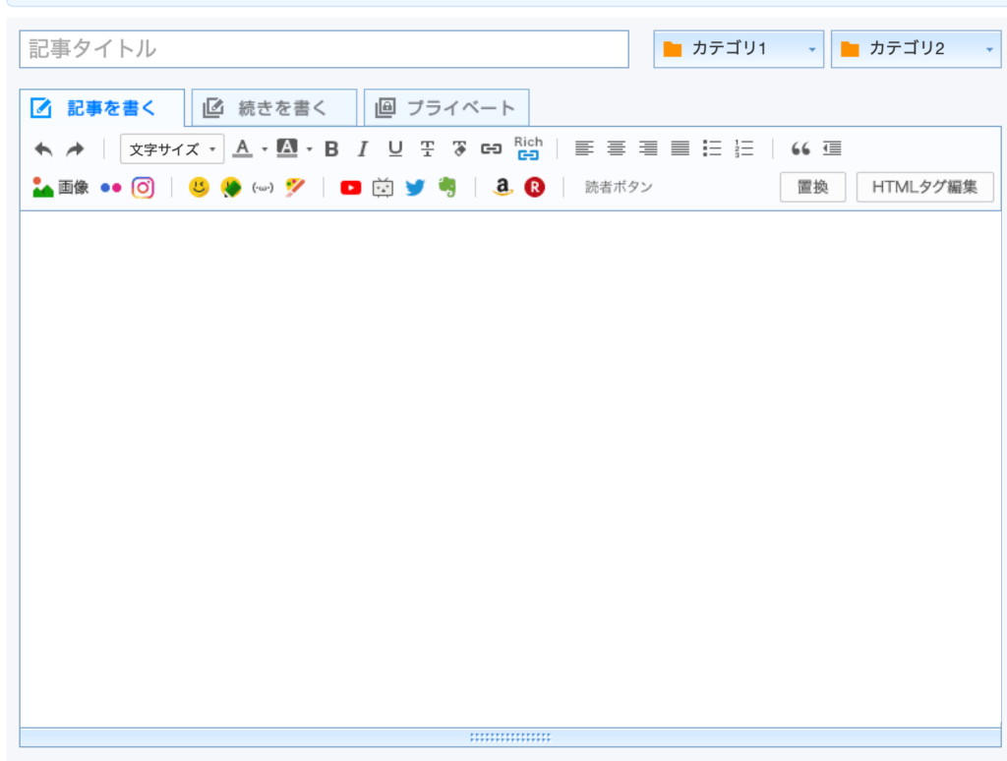Click the HTMLタグ編集 button
Image resolution: width=1007 pixels, height=761 pixels.
pos(924,187)
